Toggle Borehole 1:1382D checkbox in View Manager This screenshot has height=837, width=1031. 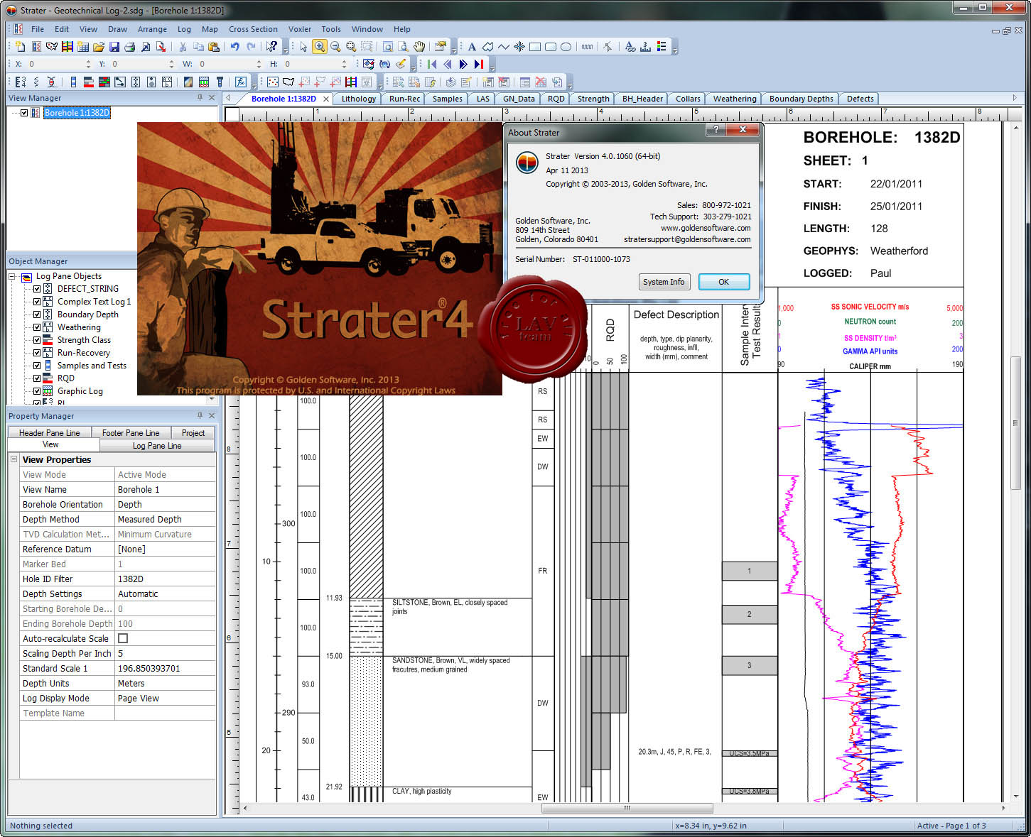[x=24, y=113]
